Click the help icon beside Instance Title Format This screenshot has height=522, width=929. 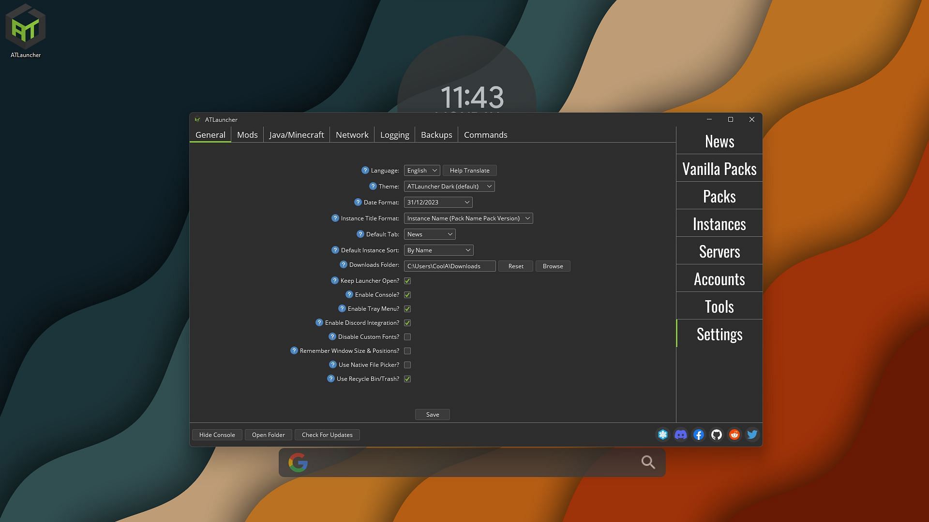pos(335,218)
